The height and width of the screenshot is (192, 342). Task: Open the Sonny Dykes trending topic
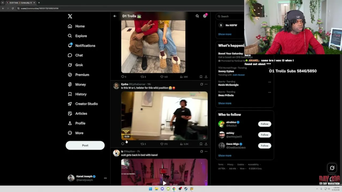(226, 71)
